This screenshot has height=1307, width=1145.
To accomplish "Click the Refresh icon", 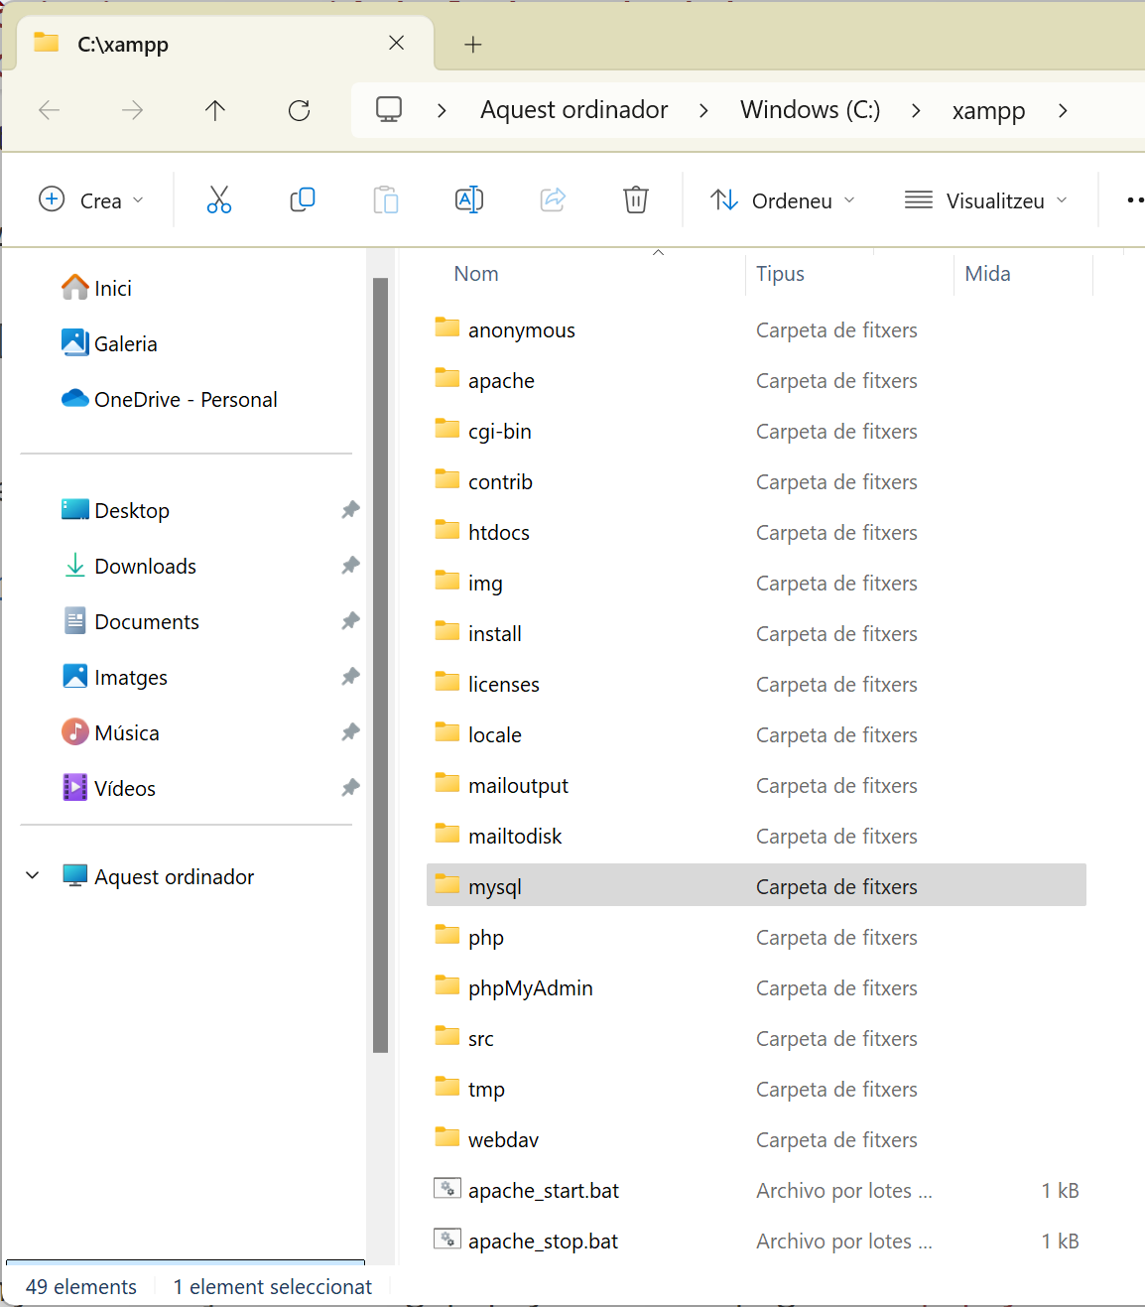I will click(x=299, y=110).
